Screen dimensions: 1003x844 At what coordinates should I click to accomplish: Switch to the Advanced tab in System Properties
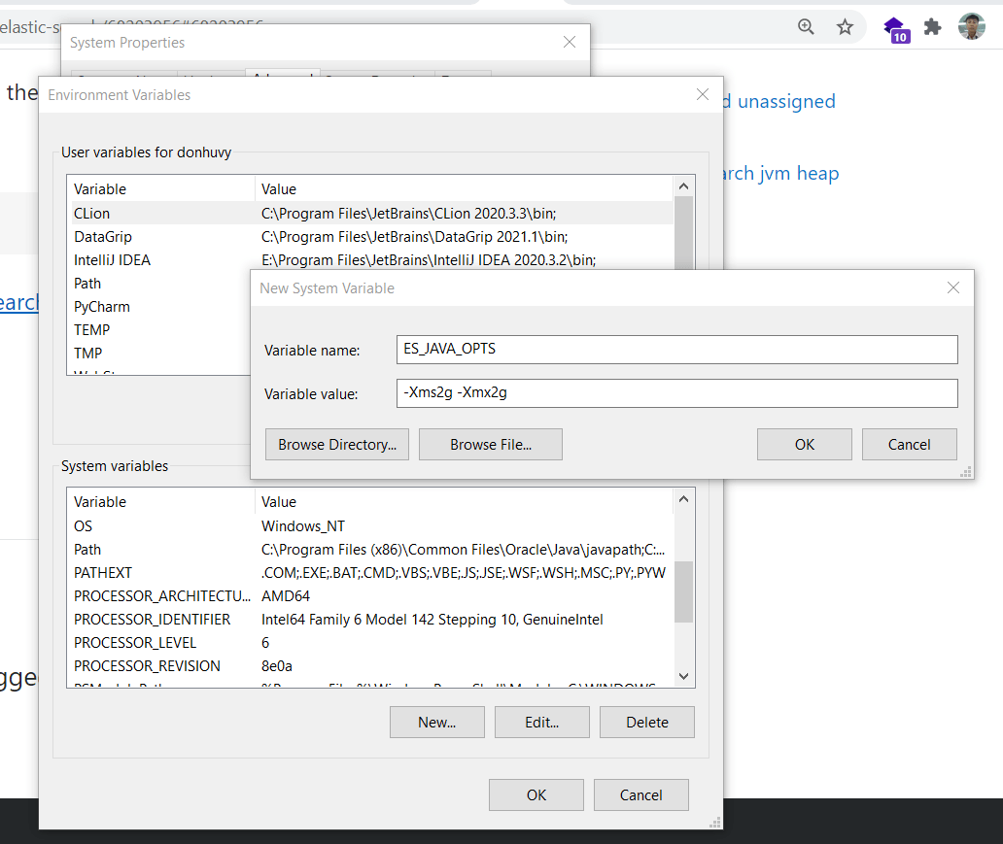point(282,78)
